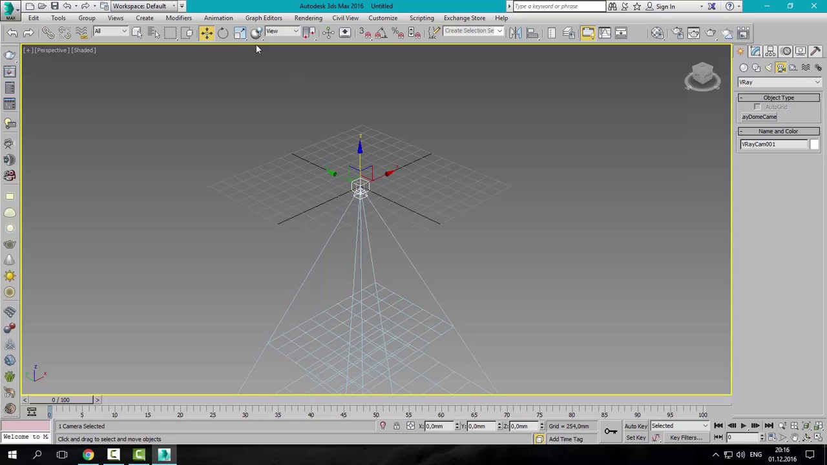Collapse the Object Type rollout
Screen dimensions: 827x465
[779, 98]
